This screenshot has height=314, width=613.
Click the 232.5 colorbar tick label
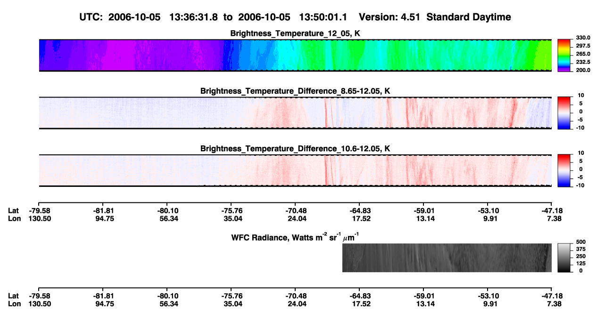pyautogui.click(x=583, y=62)
